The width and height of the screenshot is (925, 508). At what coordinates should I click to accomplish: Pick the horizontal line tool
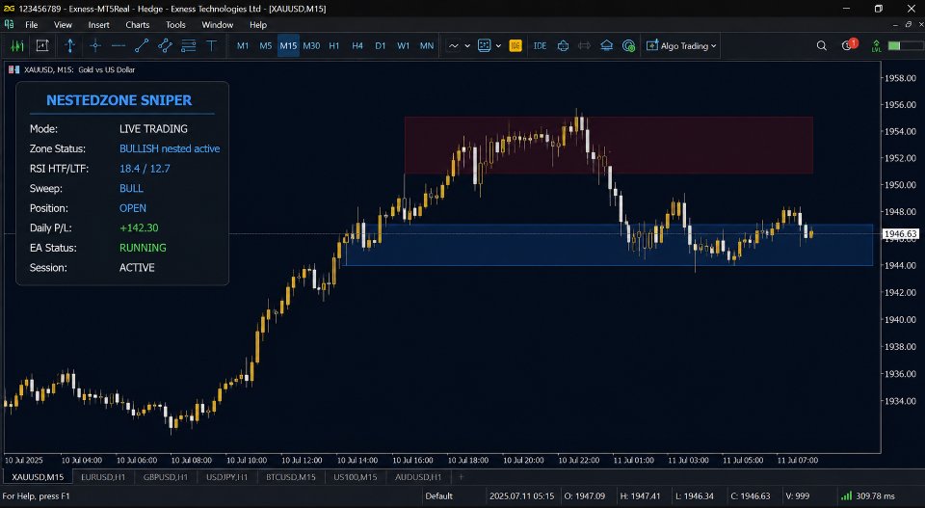pyautogui.click(x=118, y=45)
